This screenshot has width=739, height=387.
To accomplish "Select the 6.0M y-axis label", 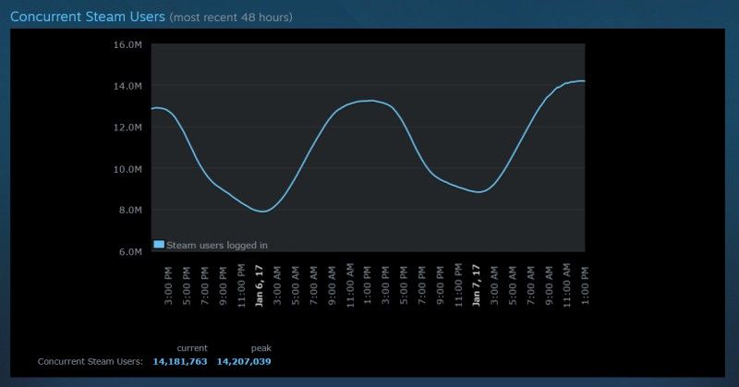I will [x=129, y=252].
